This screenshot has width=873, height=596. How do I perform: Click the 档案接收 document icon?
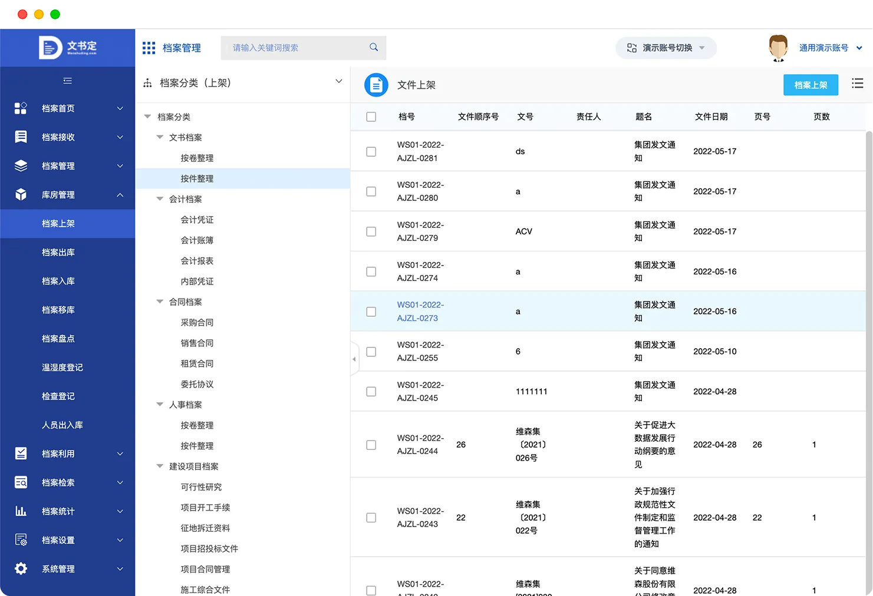tap(21, 137)
